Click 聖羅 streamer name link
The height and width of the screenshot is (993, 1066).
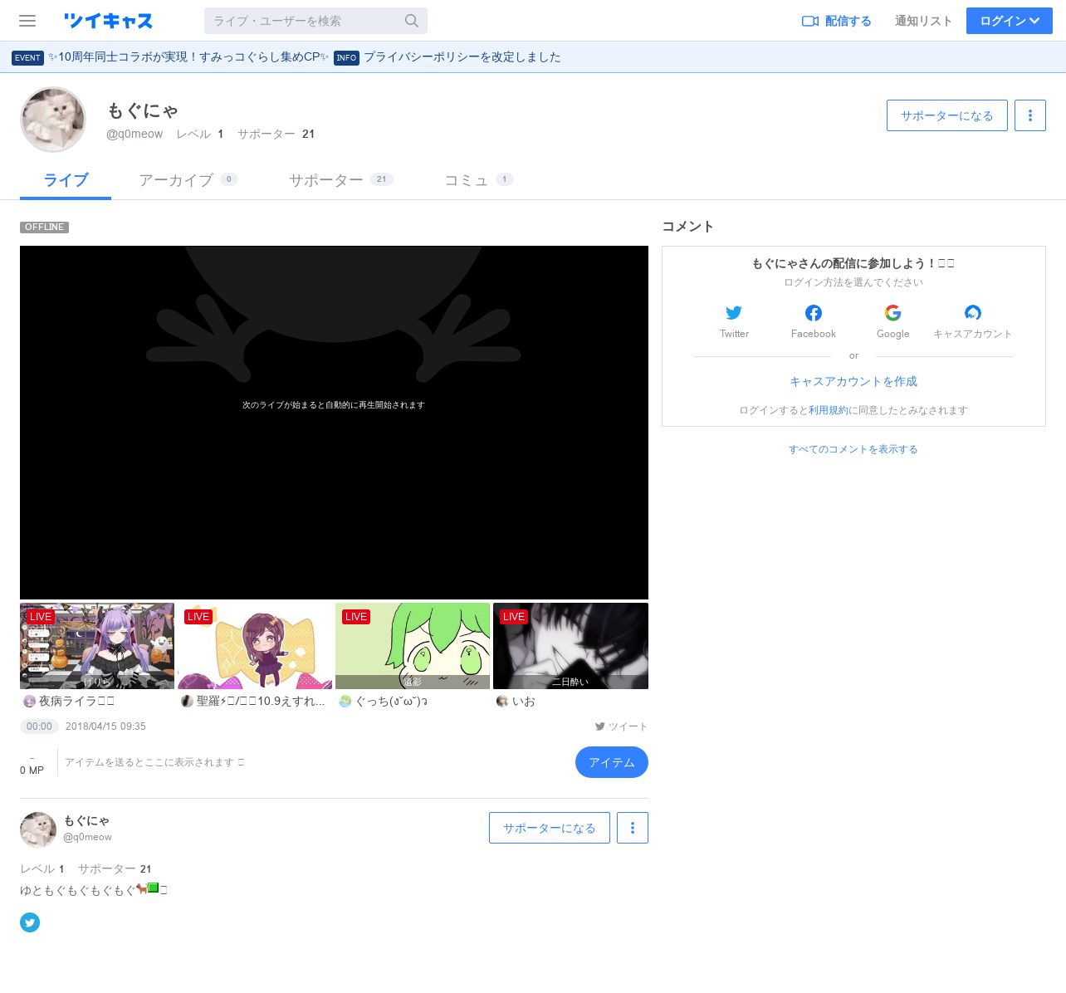(x=261, y=702)
